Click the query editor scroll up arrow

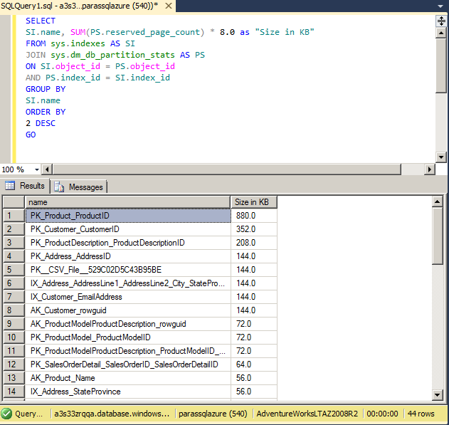click(441, 33)
